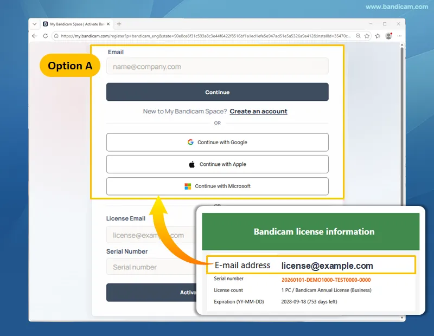Open the browser settings and more menu

(x=399, y=36)
